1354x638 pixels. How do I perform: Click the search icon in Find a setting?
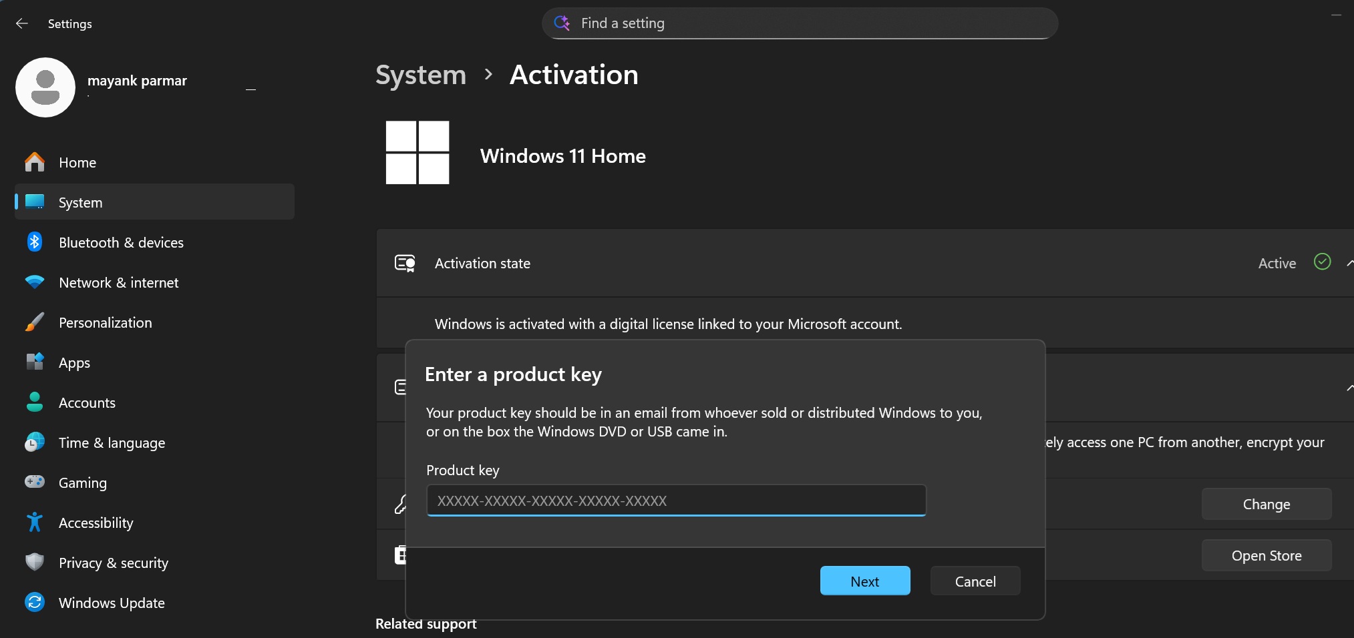562,23
